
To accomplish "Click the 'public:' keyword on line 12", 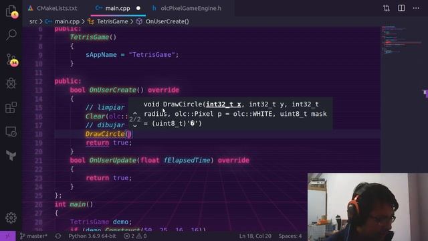I will tap(68, 81).
